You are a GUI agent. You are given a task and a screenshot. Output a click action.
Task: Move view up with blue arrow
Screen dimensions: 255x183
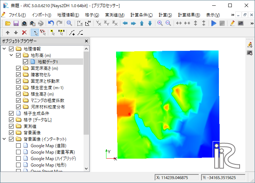click(x=142, y=23)
